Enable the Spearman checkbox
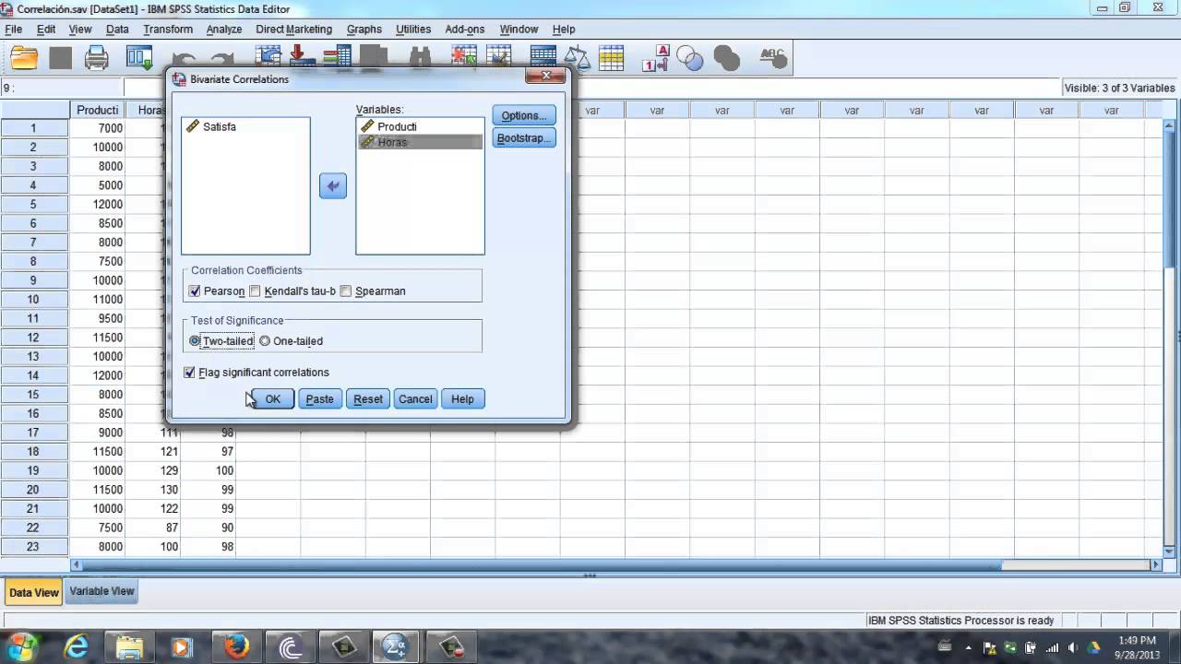 pyautogui.click(x=346, y=291)
